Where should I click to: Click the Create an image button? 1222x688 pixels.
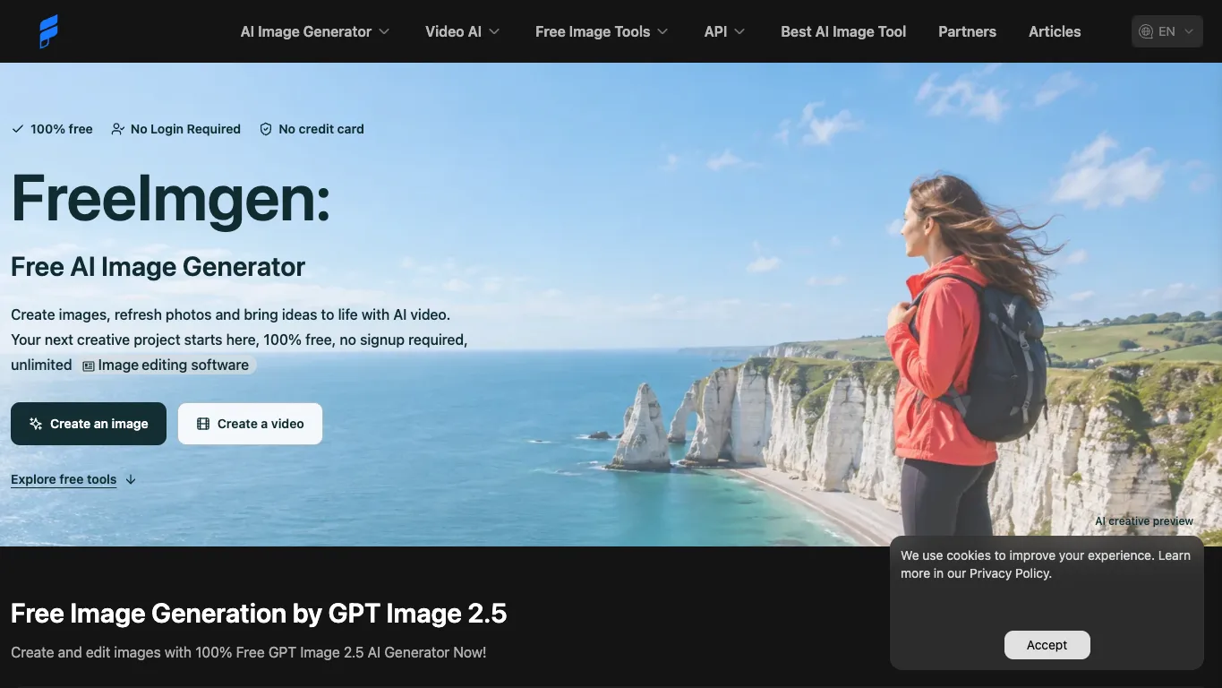click(x=89, y=424)
